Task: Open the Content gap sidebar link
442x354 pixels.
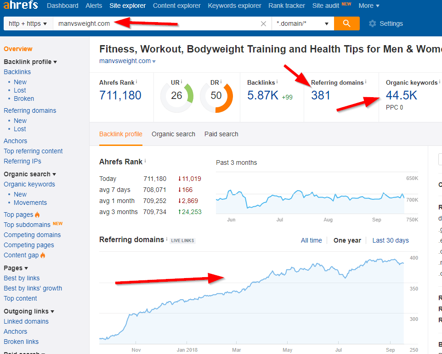Action: point(21,255)
